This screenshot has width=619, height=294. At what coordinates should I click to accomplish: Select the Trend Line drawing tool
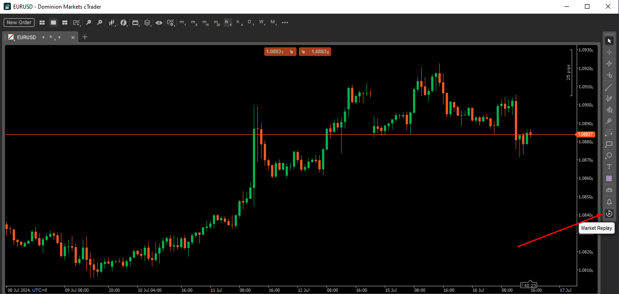(609, 87)
